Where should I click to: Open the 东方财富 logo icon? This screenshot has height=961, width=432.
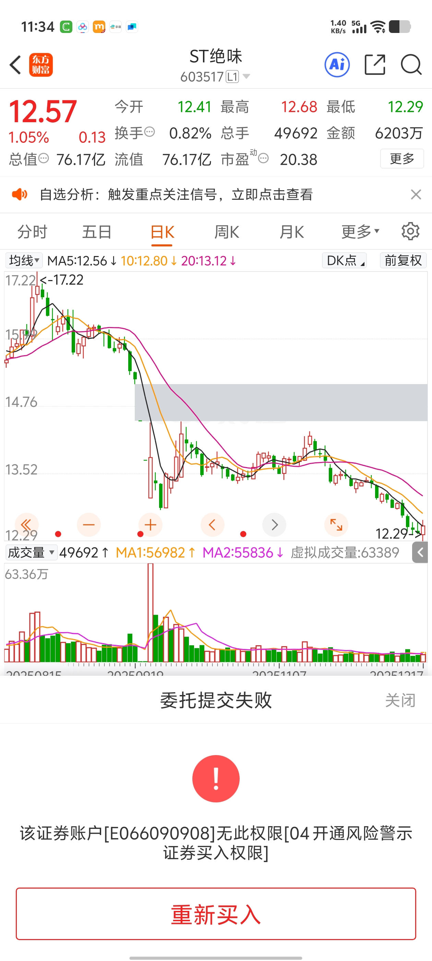coord(41,65)
